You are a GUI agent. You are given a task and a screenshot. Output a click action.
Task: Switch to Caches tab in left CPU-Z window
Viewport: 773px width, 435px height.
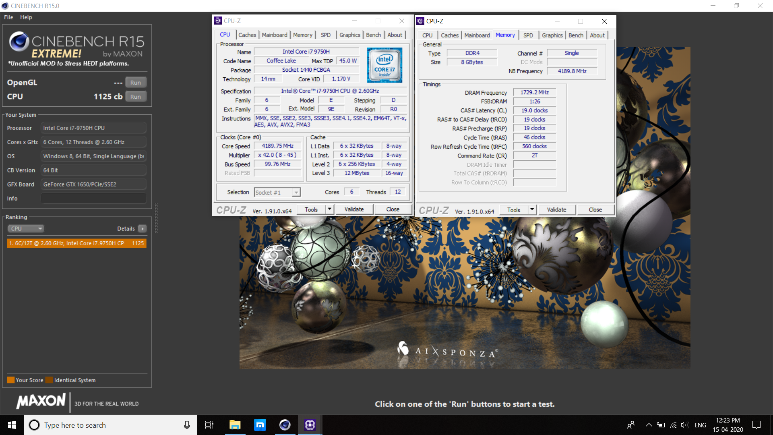click(x=247, y=35)
